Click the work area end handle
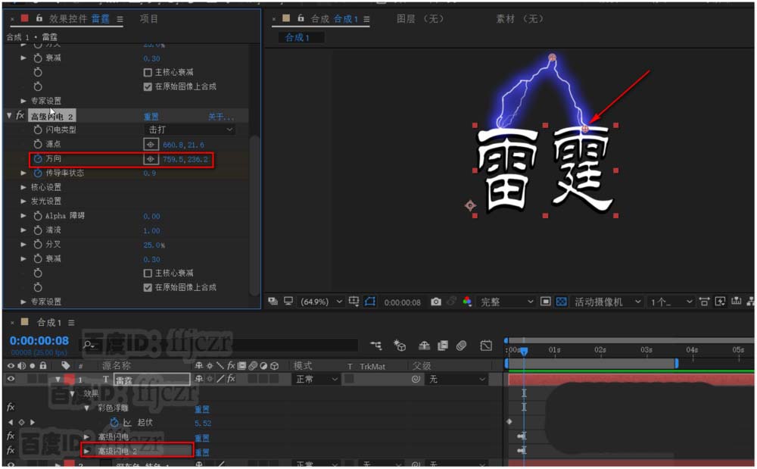Image resolution: width=757 pixels, height=469 pixels. [676, 363]
